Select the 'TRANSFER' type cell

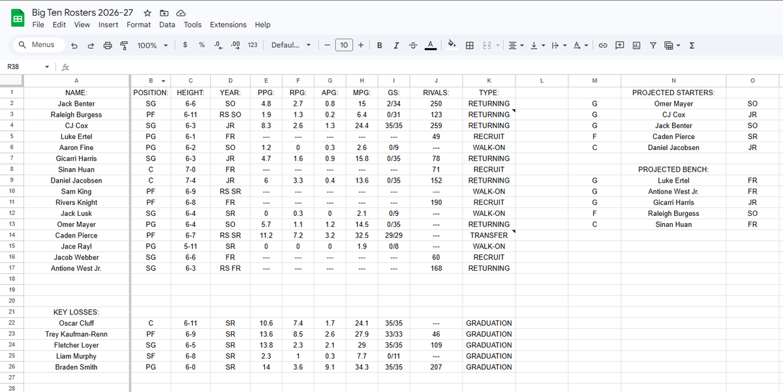[x=489, y=235]
